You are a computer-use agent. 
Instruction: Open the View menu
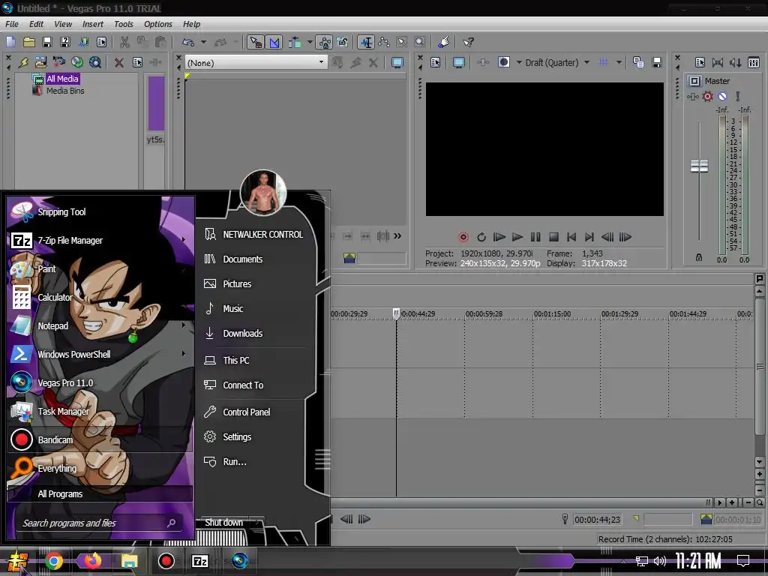coord(63,24)
